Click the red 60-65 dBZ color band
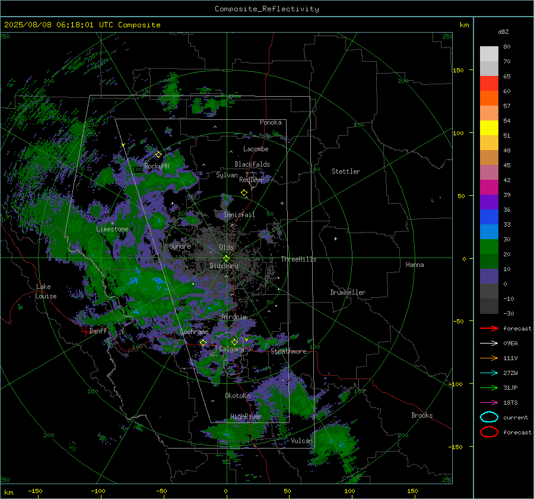Screen dimensions: 534x499 (489, 83)
